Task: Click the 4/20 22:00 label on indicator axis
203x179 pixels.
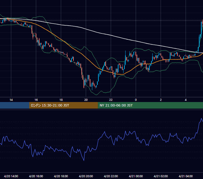Action: tap(111, 176)
